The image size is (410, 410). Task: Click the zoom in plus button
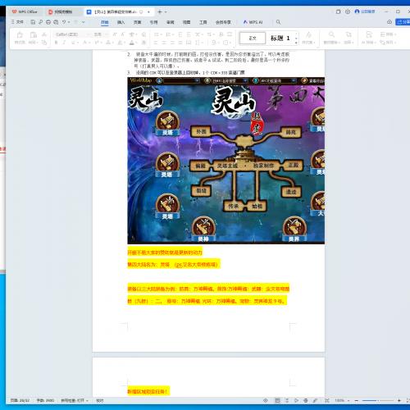click(399, 400)
